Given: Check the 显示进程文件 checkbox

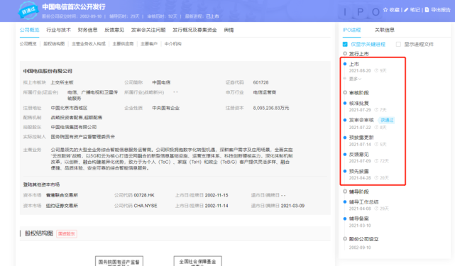Looking at the screenshot, I should pyautogui.click(x=398, y=44).
